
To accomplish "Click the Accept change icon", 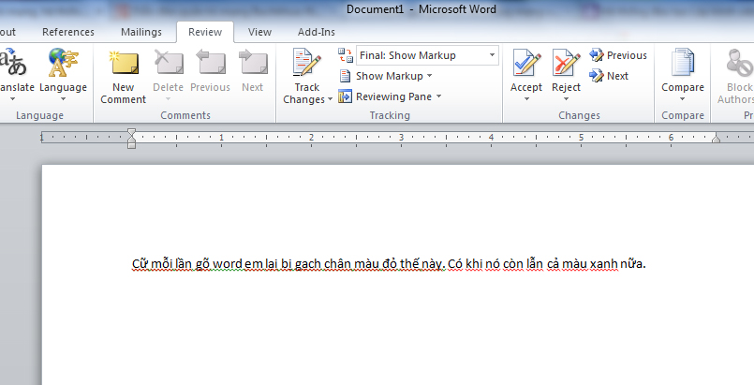I will (x=525, y=66).
